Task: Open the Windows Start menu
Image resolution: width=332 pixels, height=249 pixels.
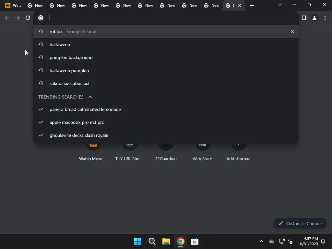Action: [137, 241]
